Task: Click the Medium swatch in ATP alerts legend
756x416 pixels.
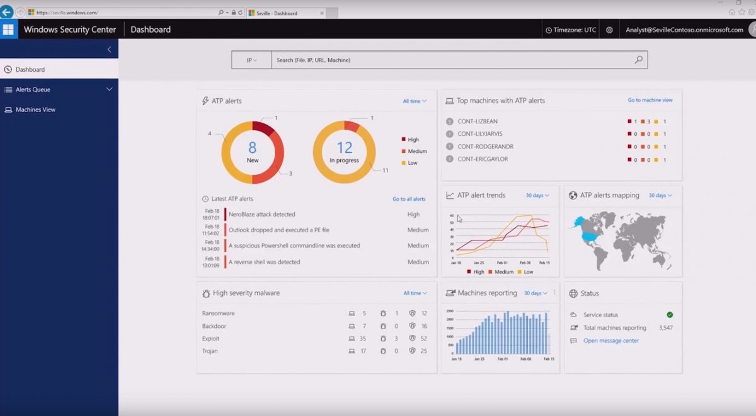Action: pyautogui.click(x=404, y=151)
